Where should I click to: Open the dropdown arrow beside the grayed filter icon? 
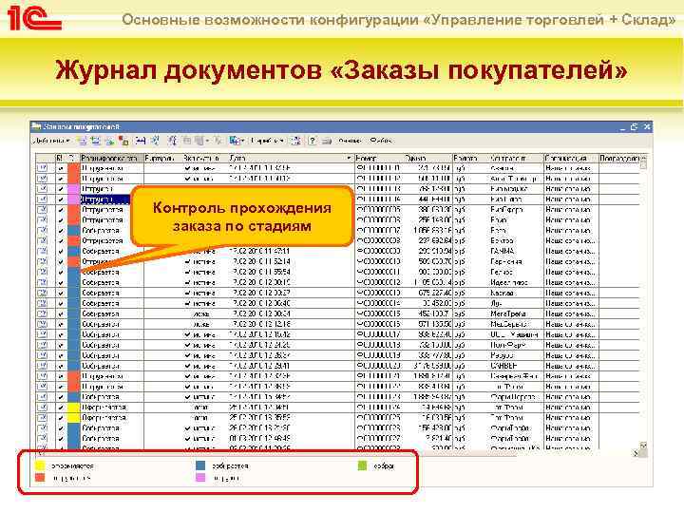click(207, 141)
